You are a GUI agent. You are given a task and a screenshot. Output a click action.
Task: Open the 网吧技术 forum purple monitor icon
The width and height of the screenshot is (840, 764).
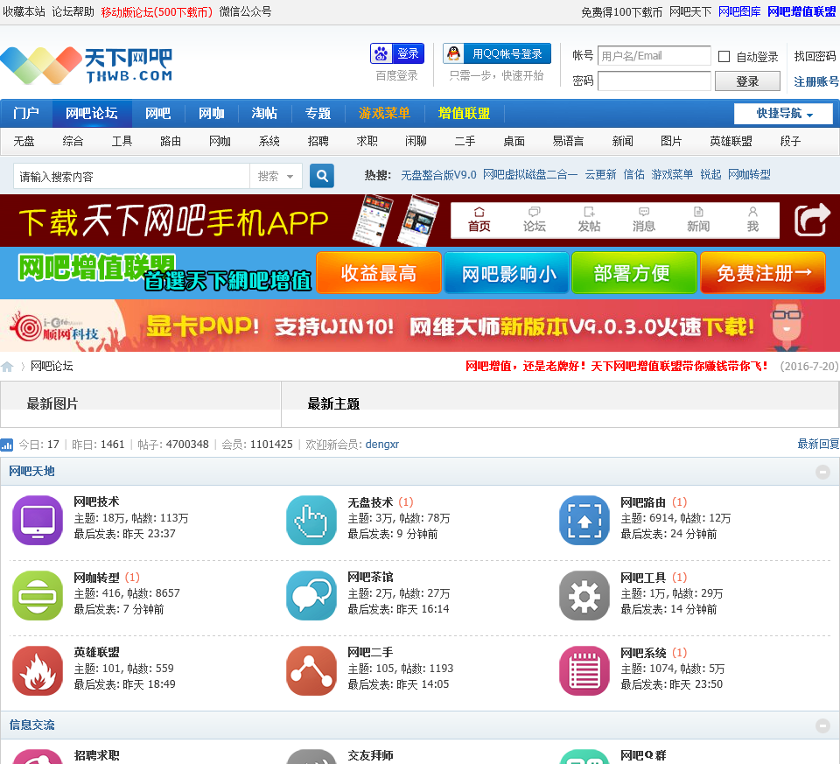coord(38,520)
